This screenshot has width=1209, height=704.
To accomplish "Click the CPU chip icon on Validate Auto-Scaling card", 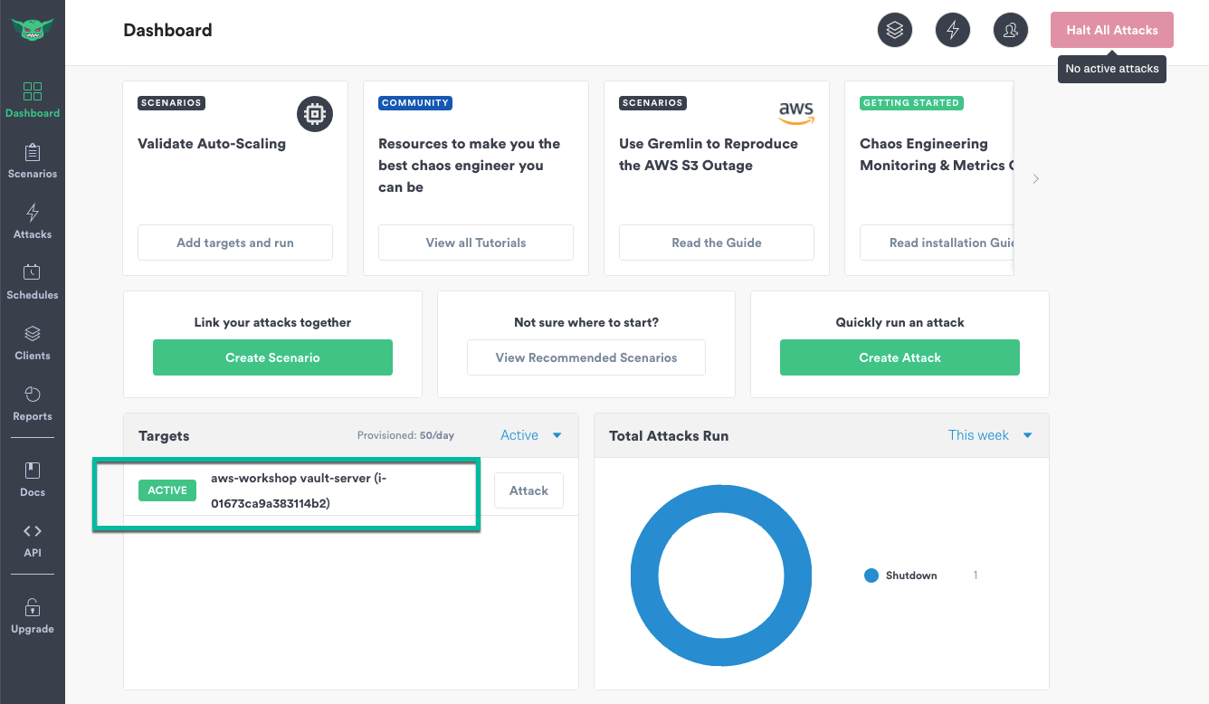I will (x=315, y=114).
